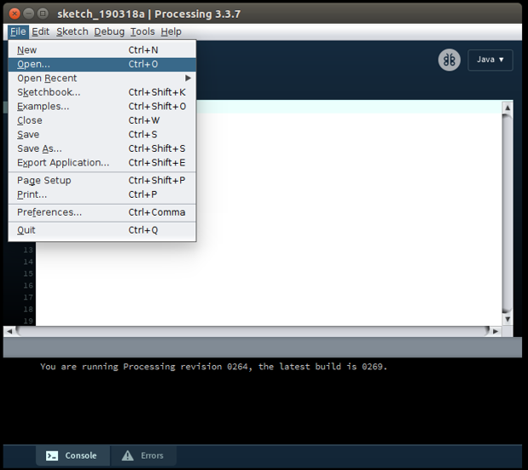Image resolution: width=528 pixels, height=470 pixels.
Task: Click the console revision message text
Action: [x=213, y=367]
